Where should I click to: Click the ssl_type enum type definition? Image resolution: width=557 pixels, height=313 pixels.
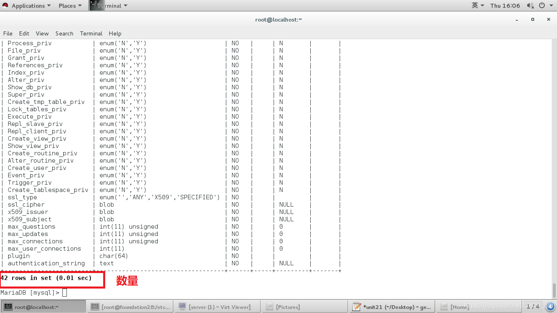[159, 197]
